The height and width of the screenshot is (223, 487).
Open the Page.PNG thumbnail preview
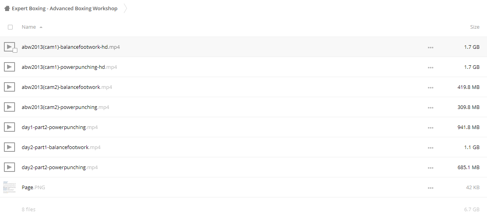(9, 187)
